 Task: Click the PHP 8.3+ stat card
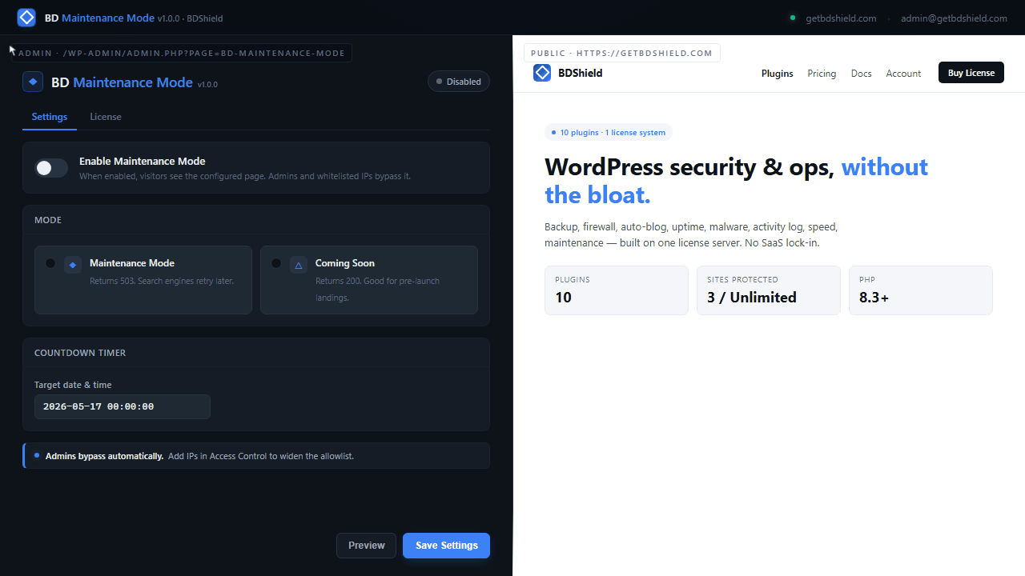(921, 290)
